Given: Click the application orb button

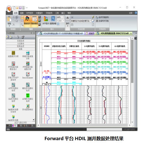Looking at the screenshot, I should 9,9.
